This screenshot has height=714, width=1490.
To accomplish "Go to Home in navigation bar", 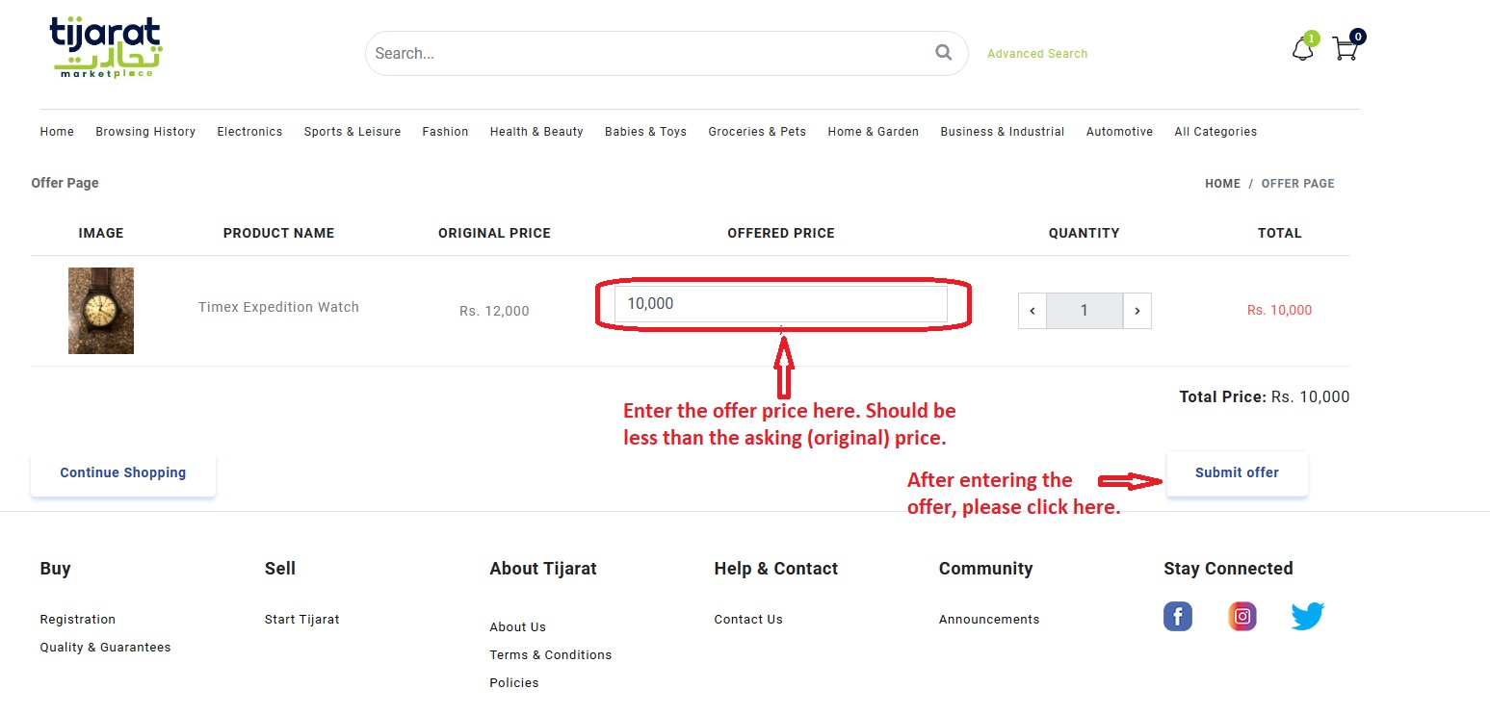I will coord(57,132).
